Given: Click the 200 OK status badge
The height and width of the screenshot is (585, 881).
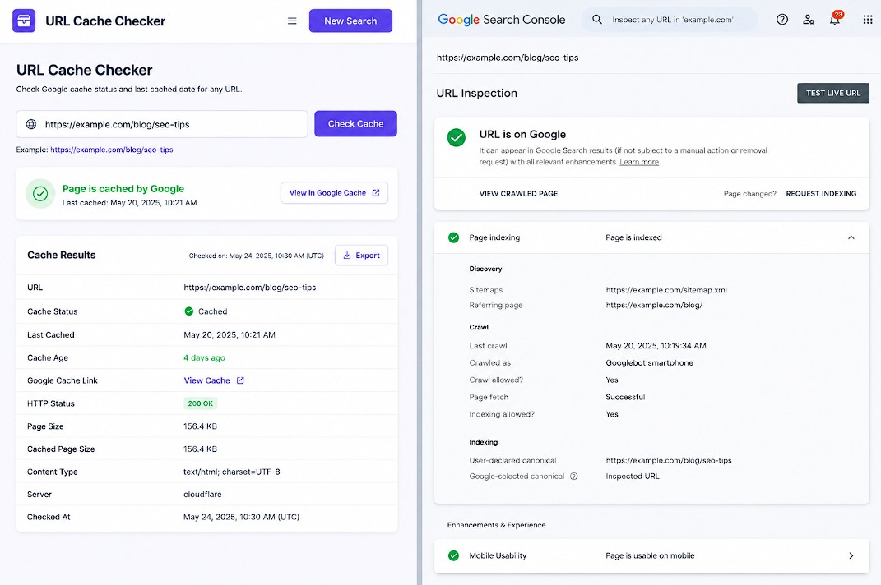Looking at the screenshot, I should pyautogui.click(x=200, y=403).
